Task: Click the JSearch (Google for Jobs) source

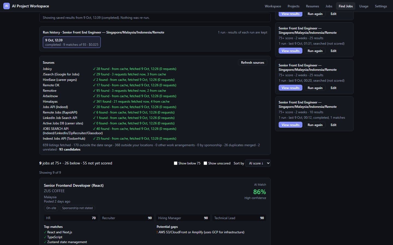Action: [61, 74]
